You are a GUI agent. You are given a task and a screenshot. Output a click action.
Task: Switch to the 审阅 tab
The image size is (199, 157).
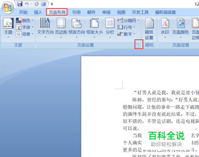(106, 12)
